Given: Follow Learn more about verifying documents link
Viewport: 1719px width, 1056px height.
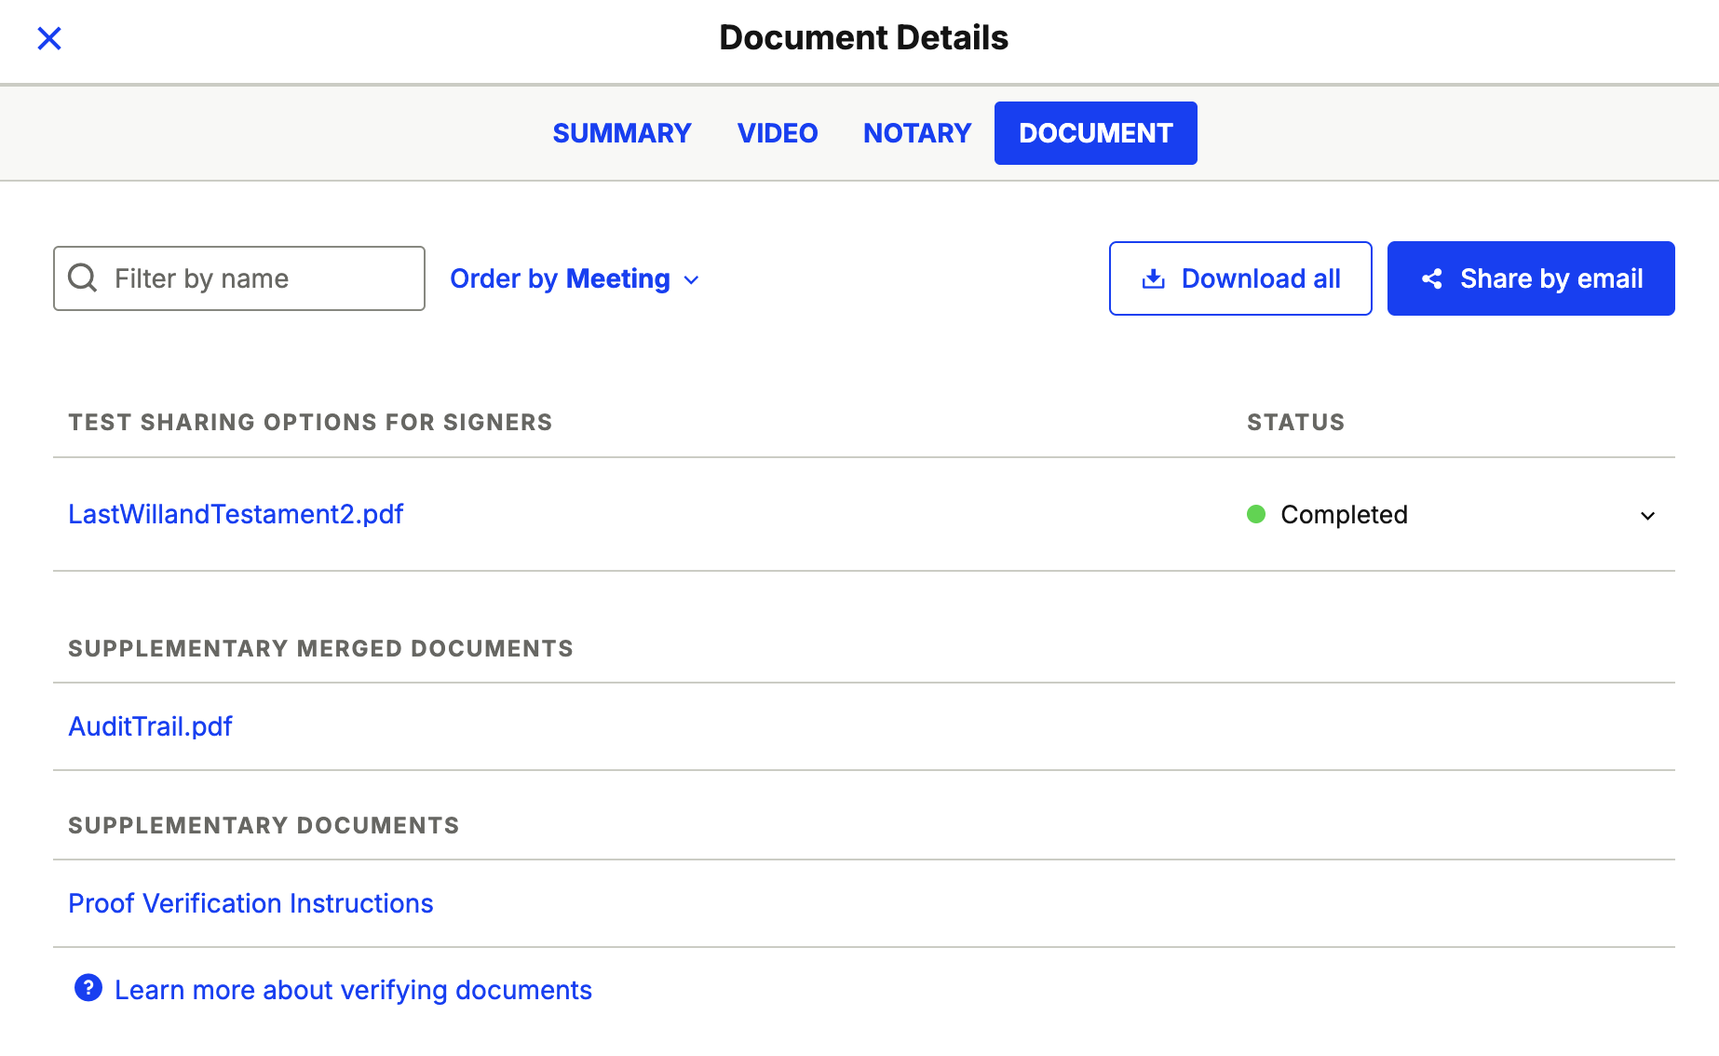Looking at the screenshot, I should point(353,990).
